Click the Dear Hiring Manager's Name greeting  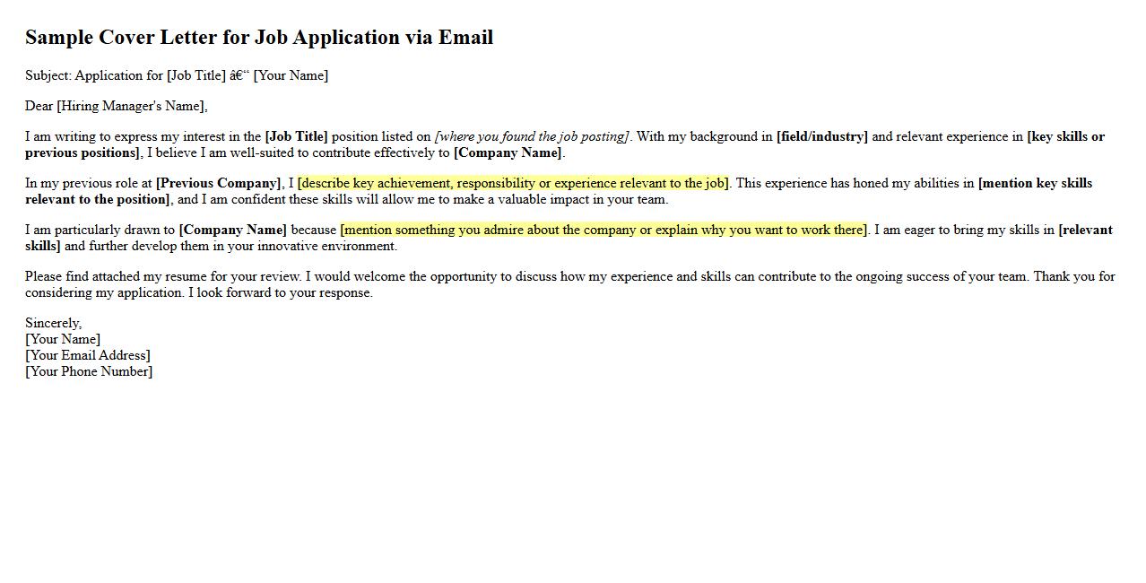(x=117, y=106)
